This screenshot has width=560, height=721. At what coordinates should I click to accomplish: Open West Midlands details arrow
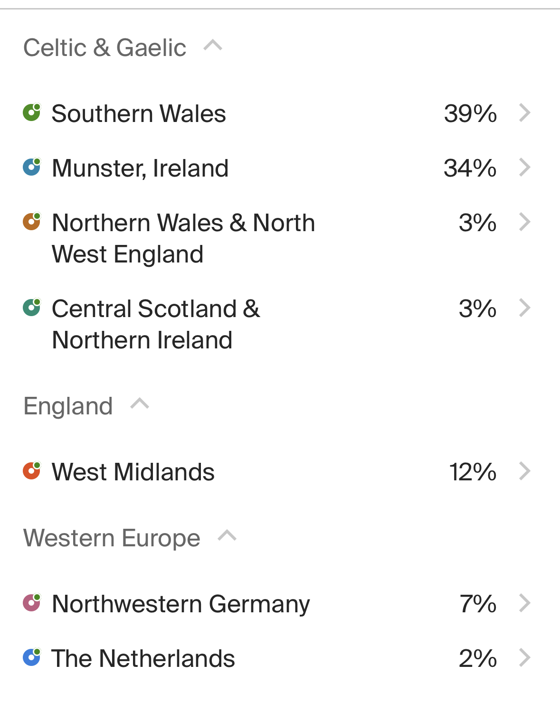[x=524, y=471]
